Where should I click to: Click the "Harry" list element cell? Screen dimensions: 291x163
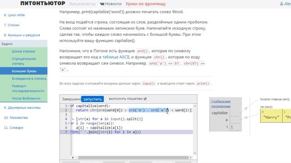pos(271,116)
